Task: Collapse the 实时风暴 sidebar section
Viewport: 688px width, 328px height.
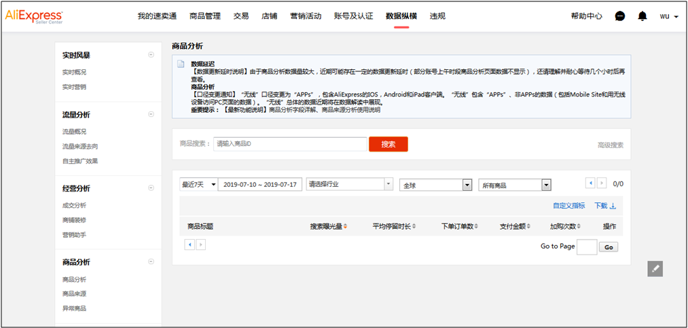Action: (x=151, y=55)
